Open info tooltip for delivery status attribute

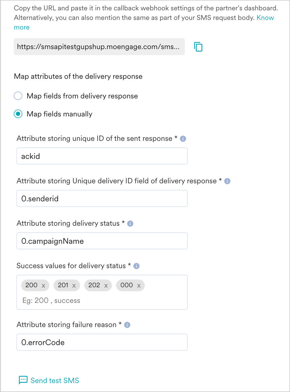click(130, 224)
